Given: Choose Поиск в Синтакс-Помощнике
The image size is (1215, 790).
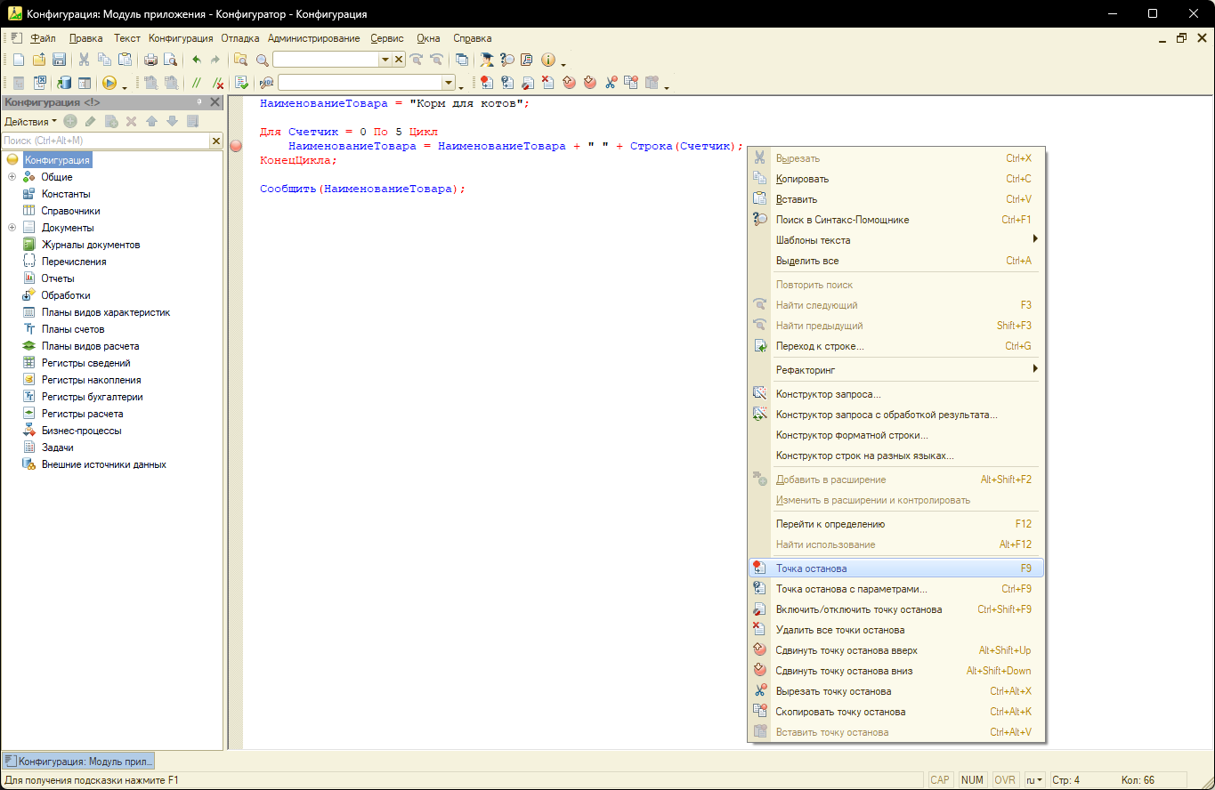Looking at the screenshot, I should (896, 220).
